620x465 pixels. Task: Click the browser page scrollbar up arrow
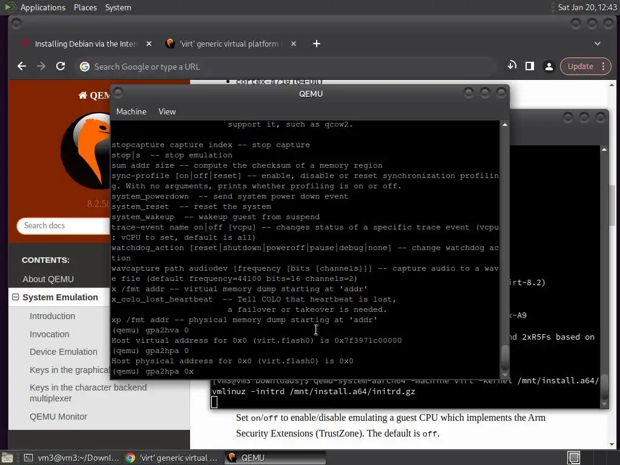(x=612, y=85)
